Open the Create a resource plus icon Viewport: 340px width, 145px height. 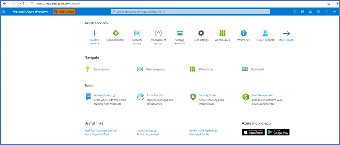tap(94, 33)
